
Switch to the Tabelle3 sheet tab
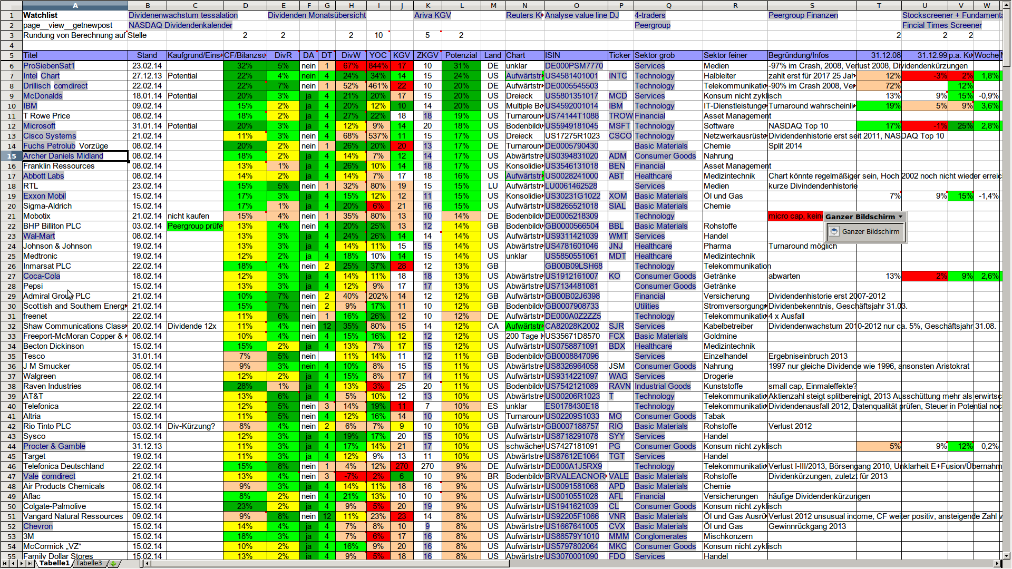89,563
